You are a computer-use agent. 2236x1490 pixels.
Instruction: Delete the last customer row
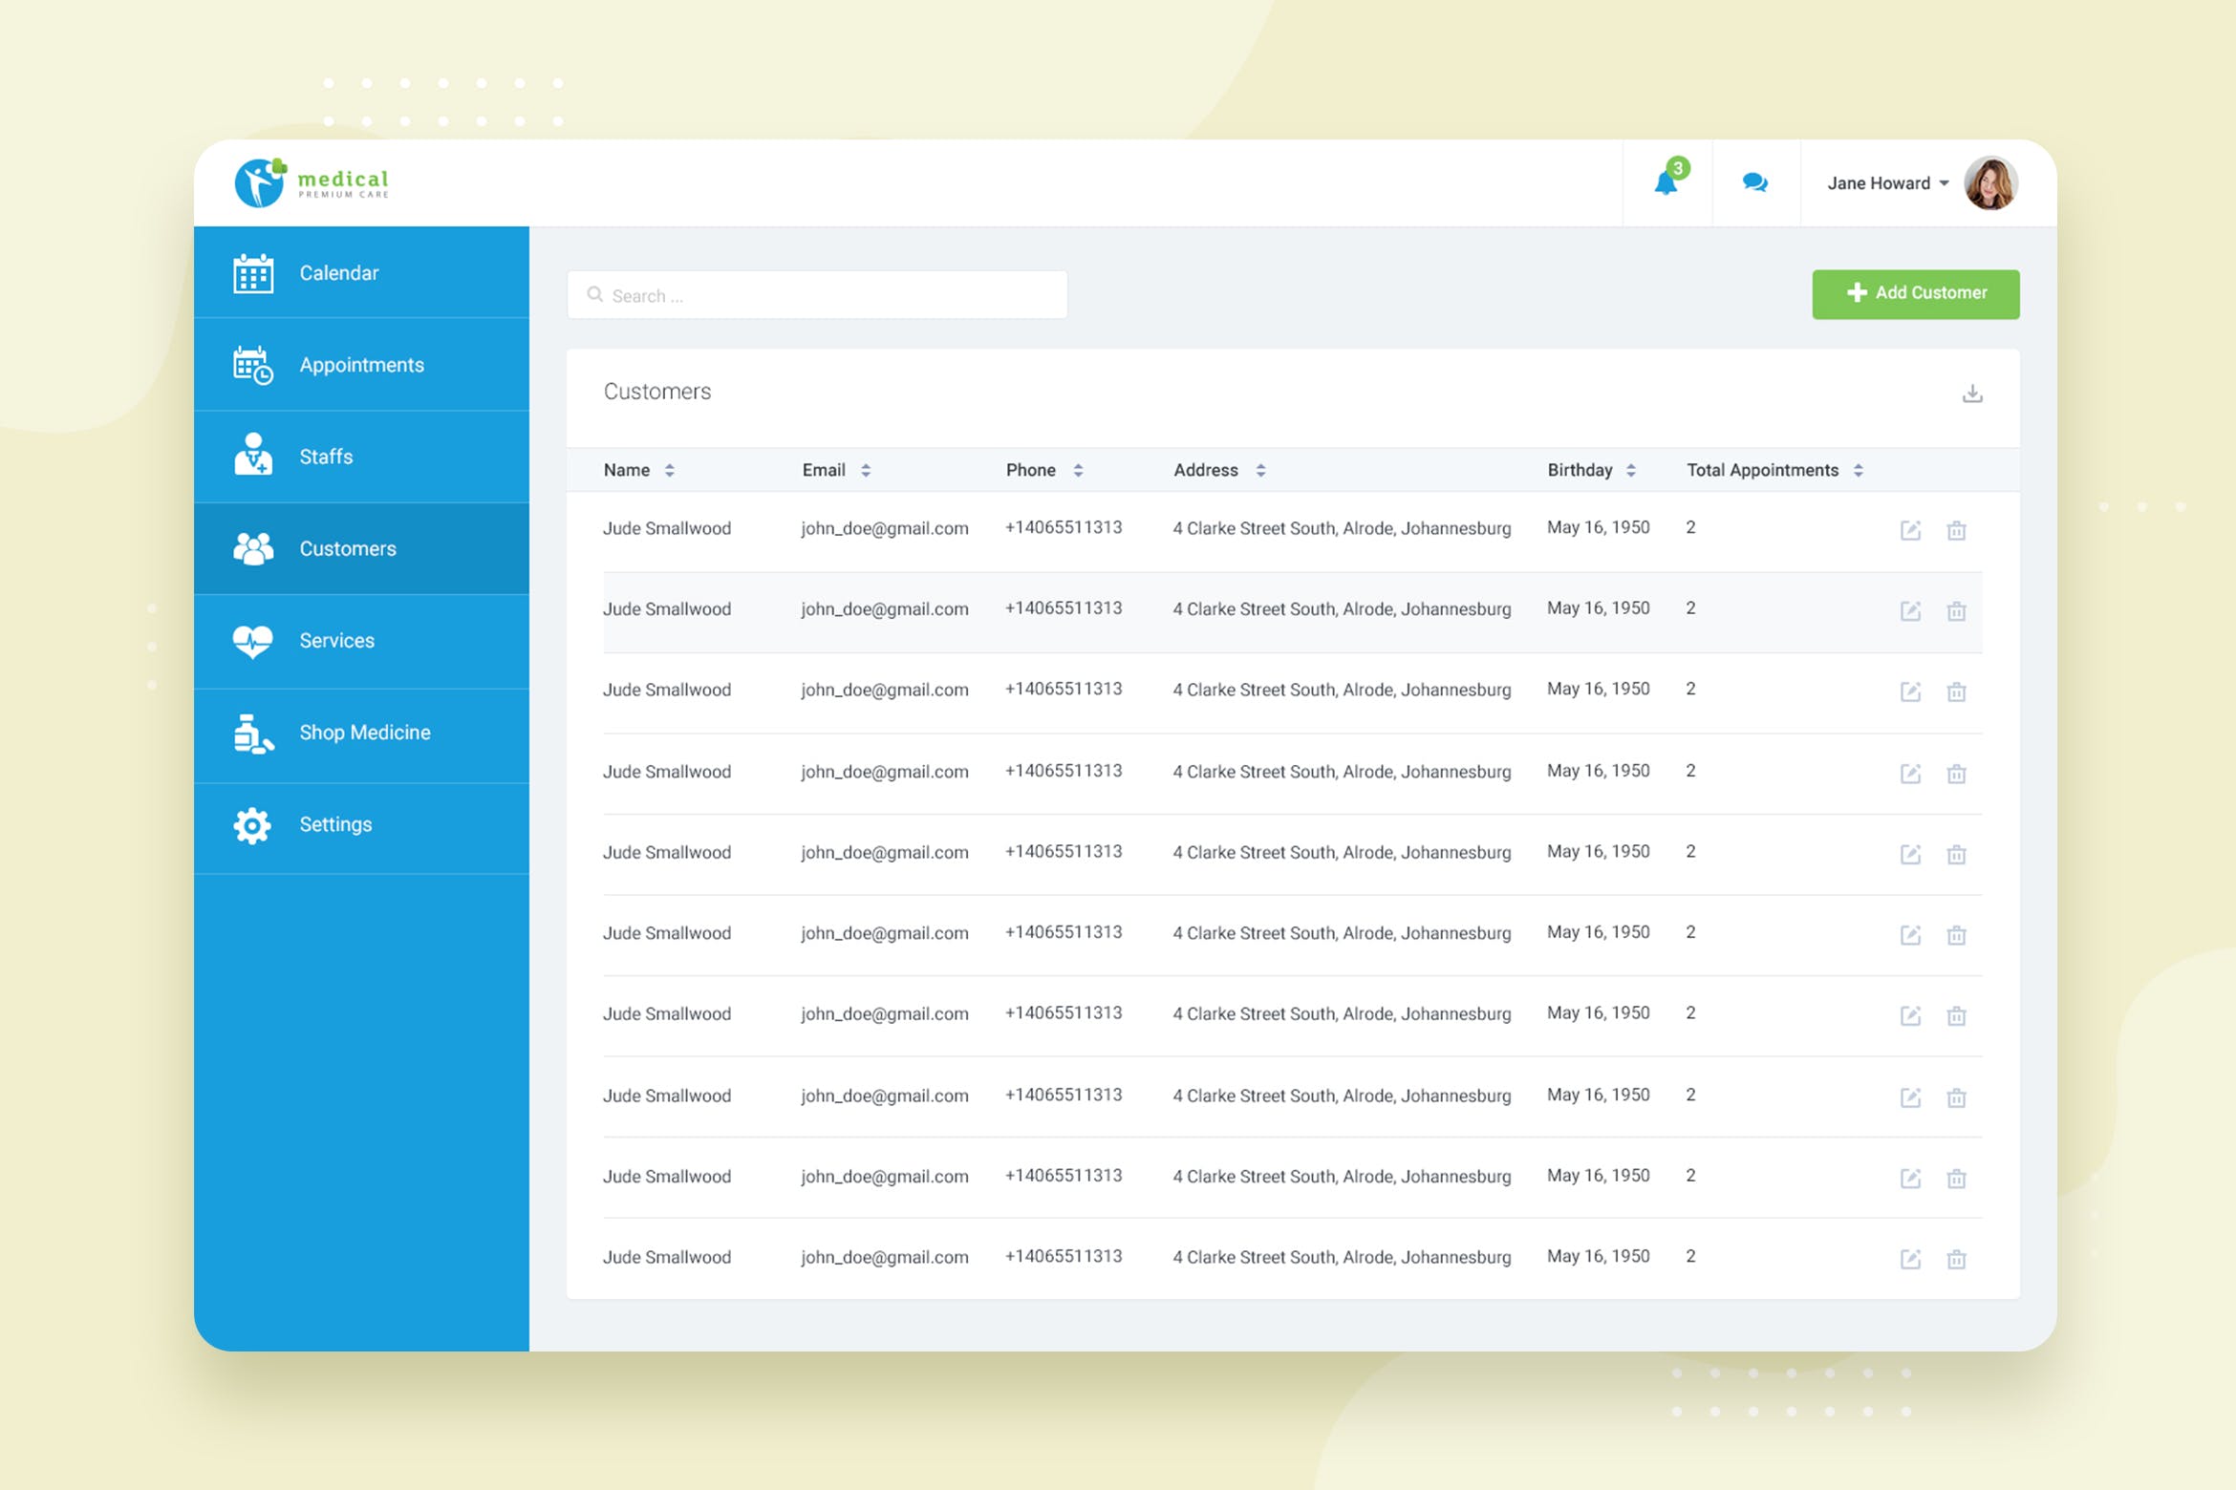[x=1956, y=1260]
